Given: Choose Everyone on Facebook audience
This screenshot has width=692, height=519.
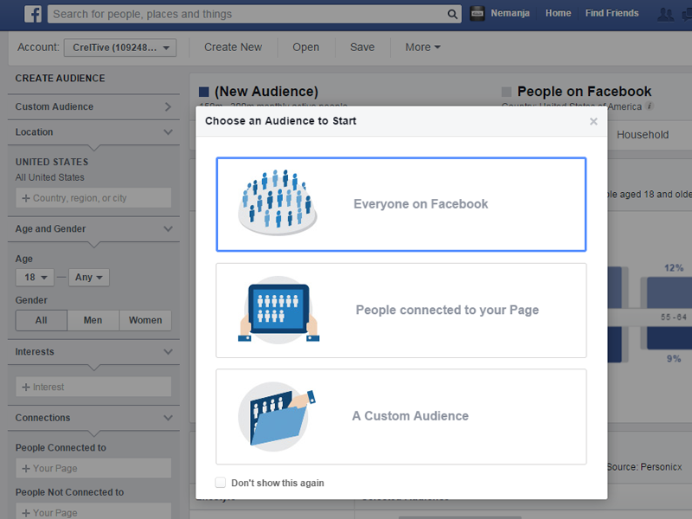Looking at the screenshot, I should click(401, 204).
